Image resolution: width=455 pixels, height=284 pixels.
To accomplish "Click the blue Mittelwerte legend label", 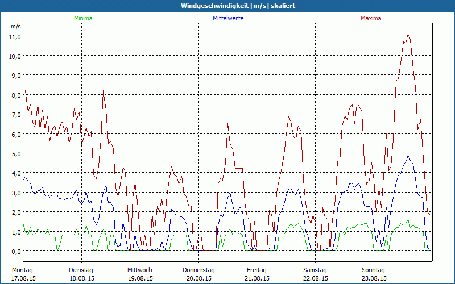I will pyautogui.click(x=228, y=18).
